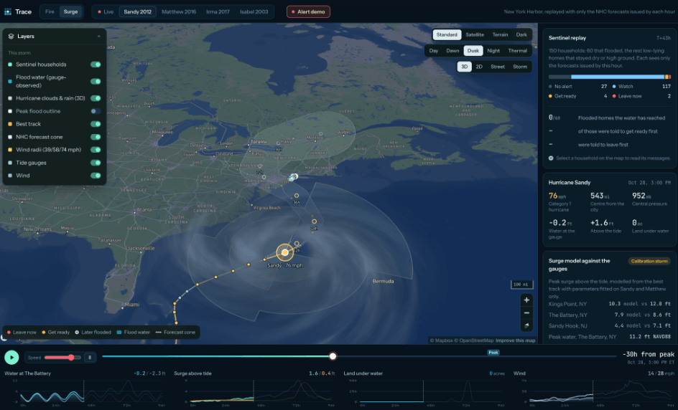Viewport: 678px width, 410px height.
Task: Click the Bermuda label on the map
Action: pyautogui.click(x=383, y=281)
